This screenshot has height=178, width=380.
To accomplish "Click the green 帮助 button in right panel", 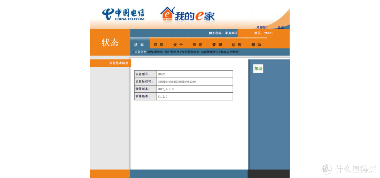I will tap(258, 69).
